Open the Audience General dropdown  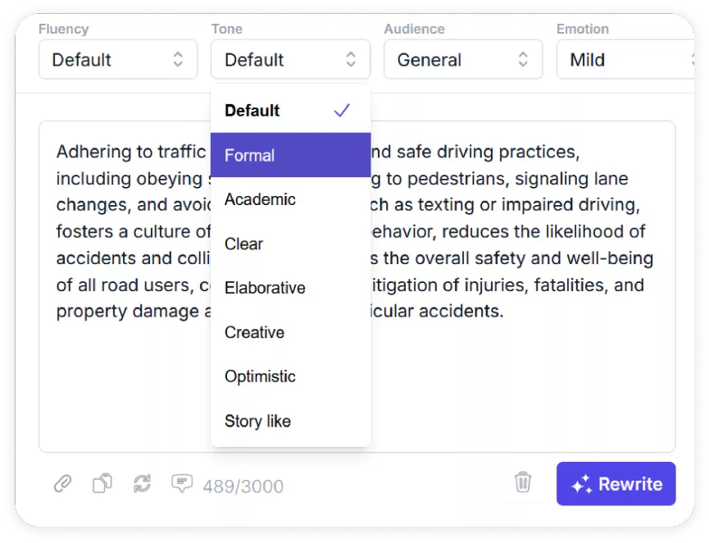click(x=463, y=59)
